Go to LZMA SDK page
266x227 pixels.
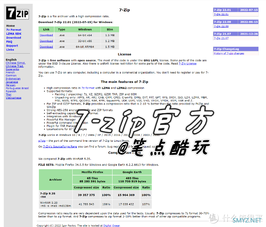(x=14, y=34)
